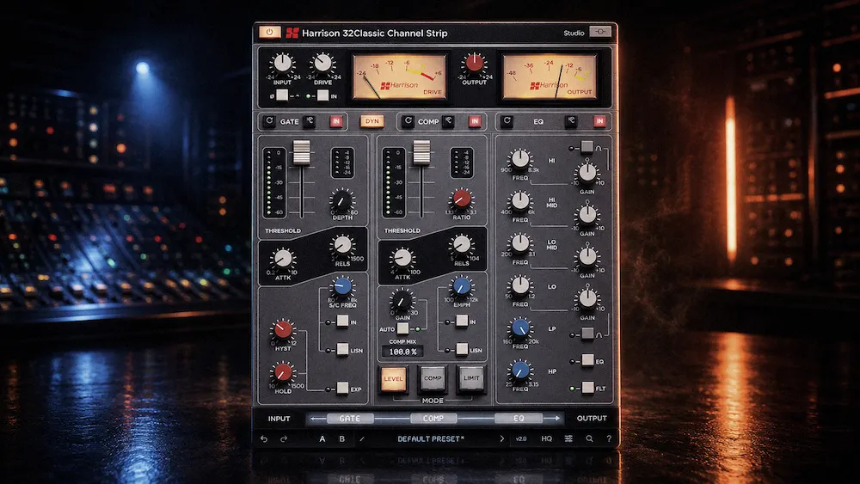Toggle LO band bell shape button
Viewport: 860px width, 484px height.
tap(587, 334)
